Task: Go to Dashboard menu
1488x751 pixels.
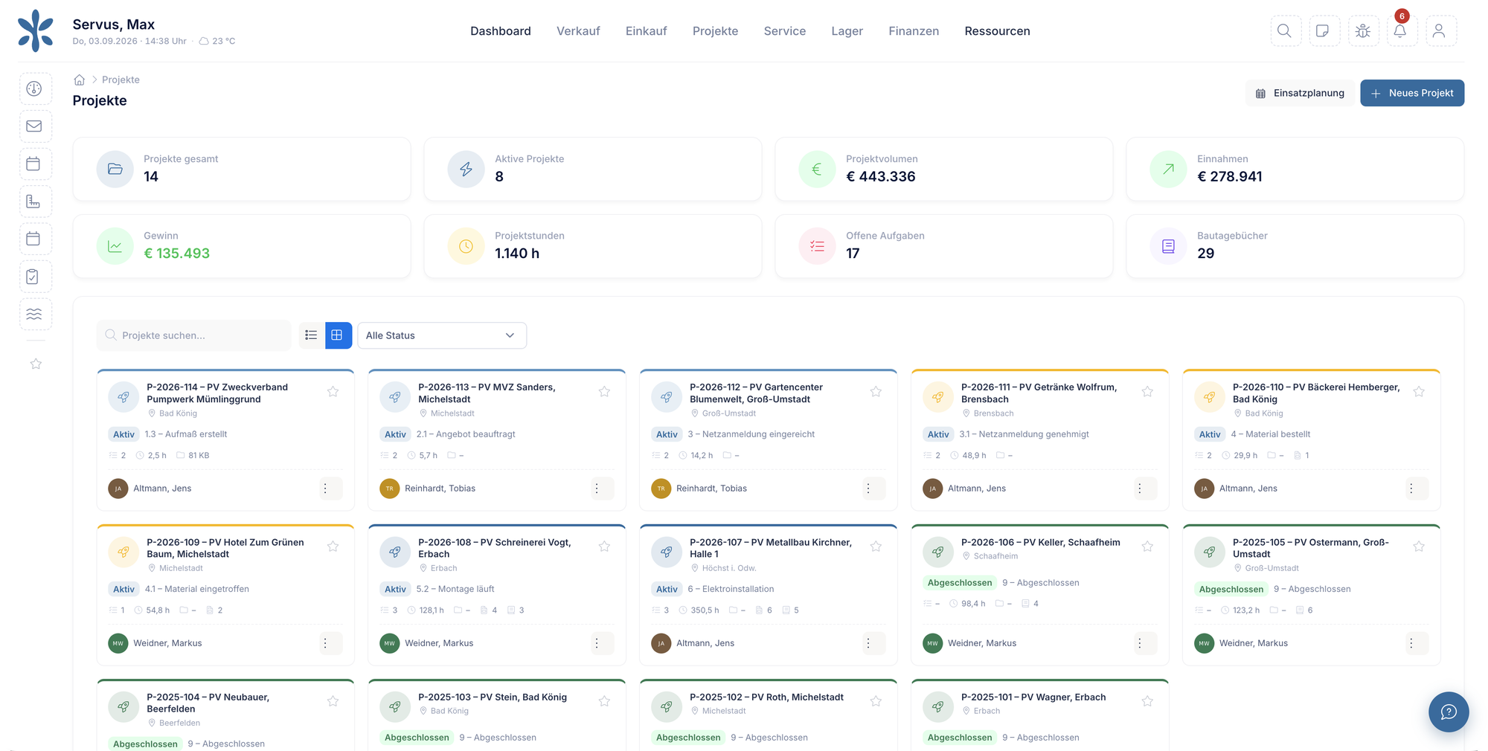Action: pos(501,31)
